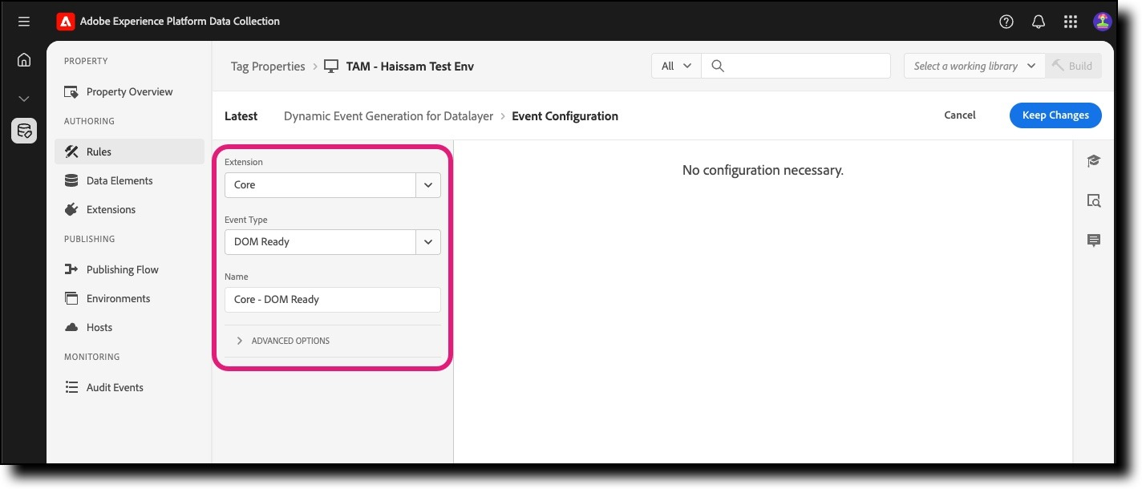Screen dimensions: 1142x489
Task: Click the Name field Core - DOM Ready
Action: click(x=333, y=299)
